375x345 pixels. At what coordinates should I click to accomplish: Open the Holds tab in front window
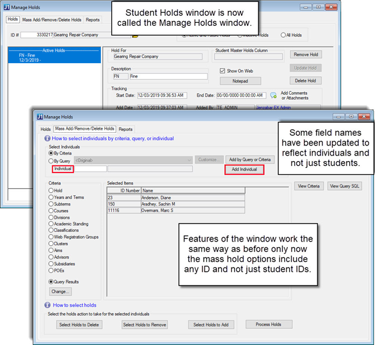[x=46, y=129]
